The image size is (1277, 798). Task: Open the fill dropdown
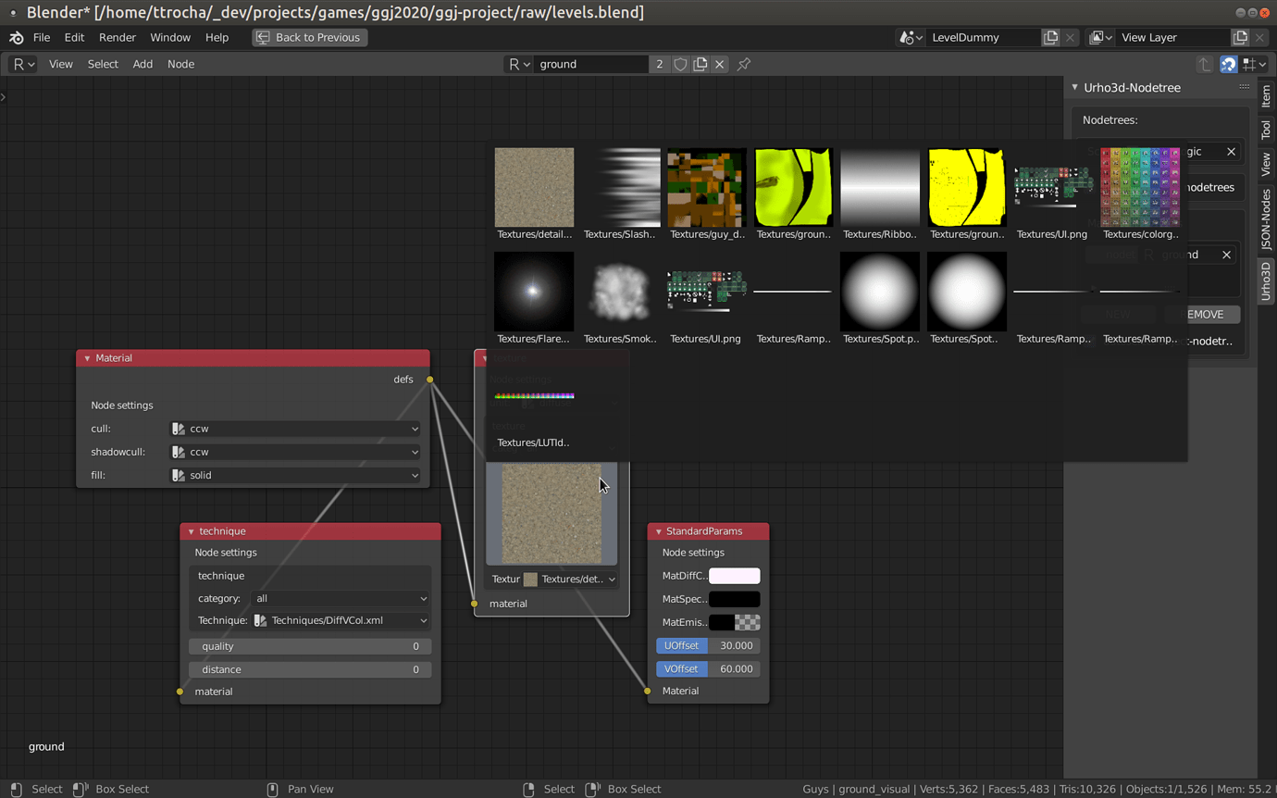coord(295,476)
